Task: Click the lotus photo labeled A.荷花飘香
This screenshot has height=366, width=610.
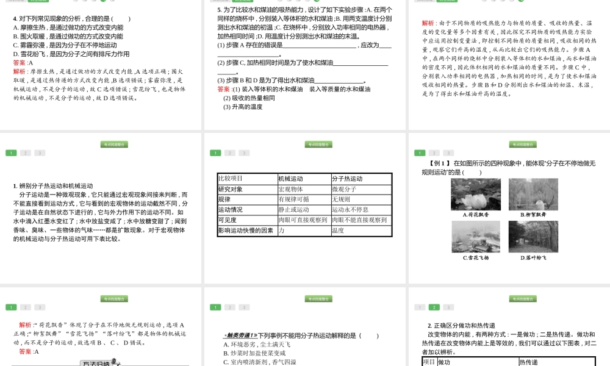Action: click(x=475, y=195)
